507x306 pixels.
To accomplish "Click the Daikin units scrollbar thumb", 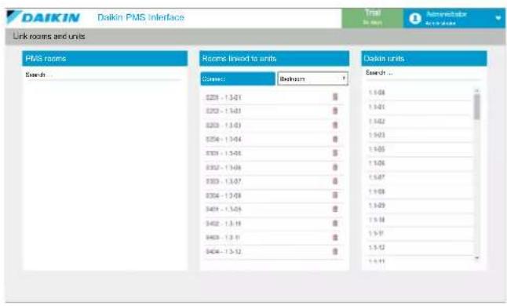I will (x=477, y=107).
